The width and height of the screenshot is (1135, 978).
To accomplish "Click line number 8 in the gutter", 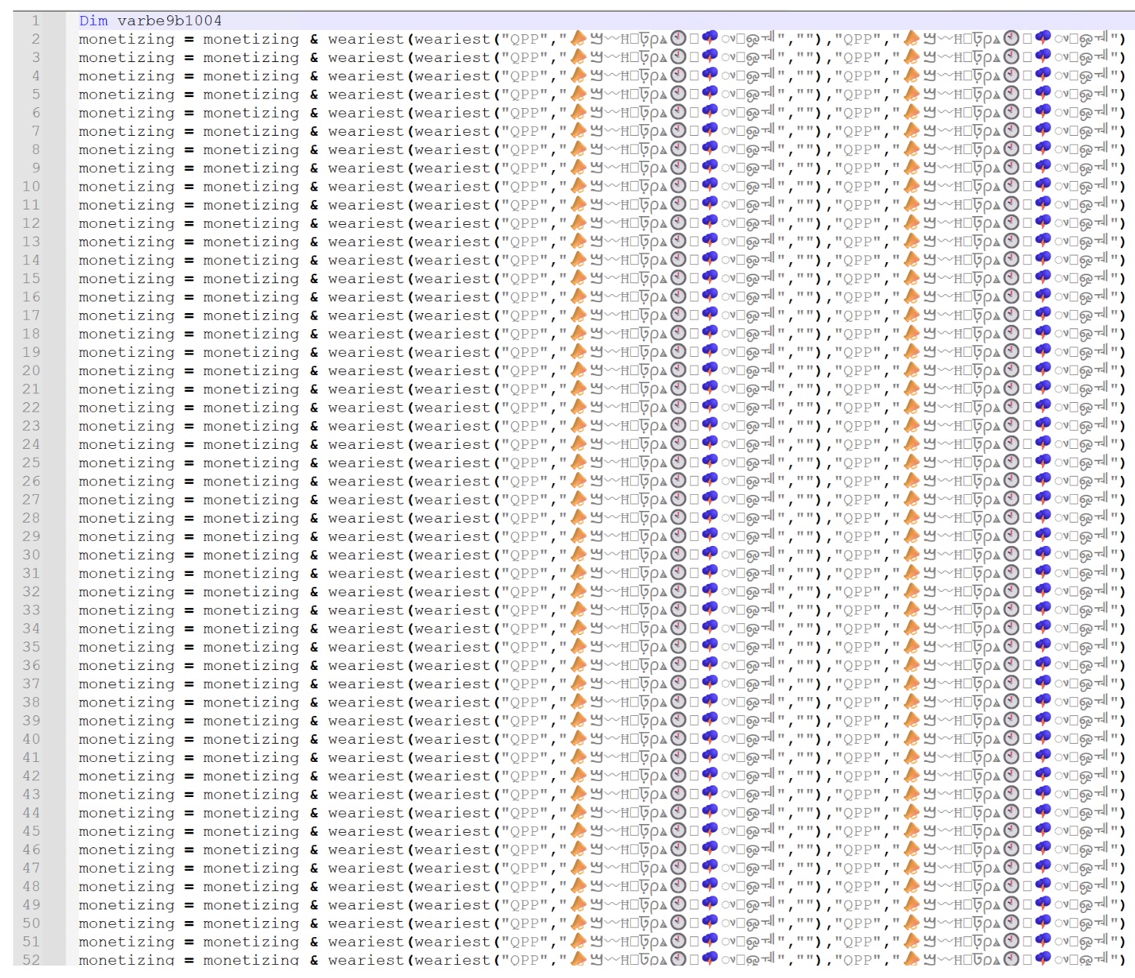I will click(36, 150).
